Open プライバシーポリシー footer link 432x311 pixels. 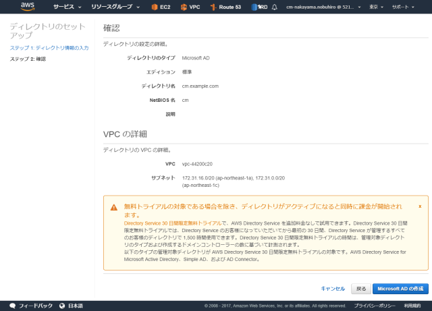[375, 306]
